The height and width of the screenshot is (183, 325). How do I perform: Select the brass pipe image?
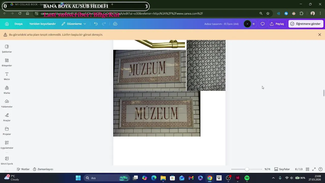[160, 44]
